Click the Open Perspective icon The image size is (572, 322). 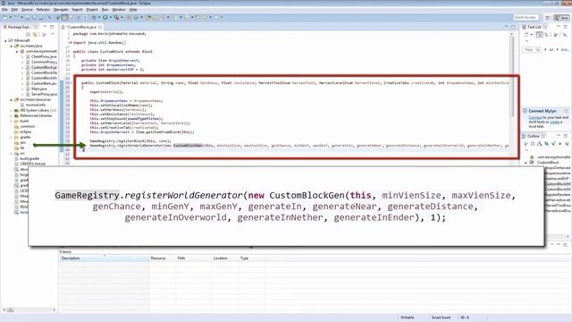(x=547, y=18)
